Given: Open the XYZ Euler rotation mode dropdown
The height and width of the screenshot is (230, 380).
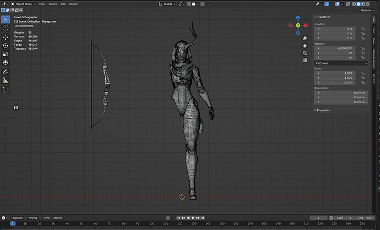Looking at the screenshot, I should coord(341,63).
